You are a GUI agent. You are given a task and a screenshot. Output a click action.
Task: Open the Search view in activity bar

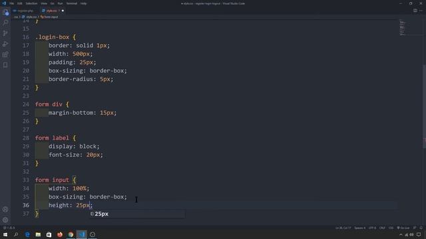coord(5,23)
